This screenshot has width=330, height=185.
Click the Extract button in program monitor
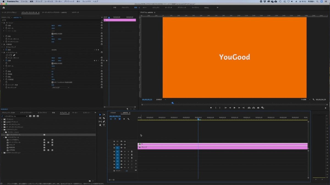(254, 108)
